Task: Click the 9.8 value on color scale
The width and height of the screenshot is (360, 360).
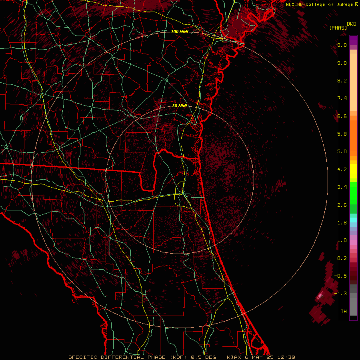Action: click(342, 45)
